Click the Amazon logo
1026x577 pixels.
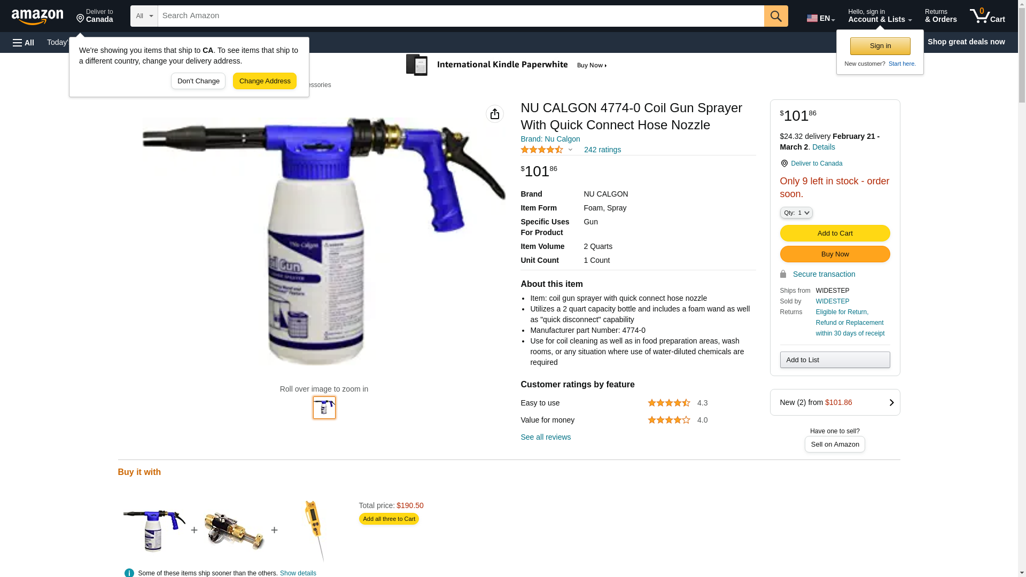point(37,17)
